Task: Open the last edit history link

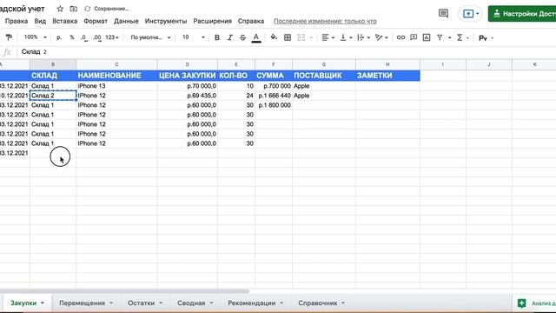Action: 325,21
